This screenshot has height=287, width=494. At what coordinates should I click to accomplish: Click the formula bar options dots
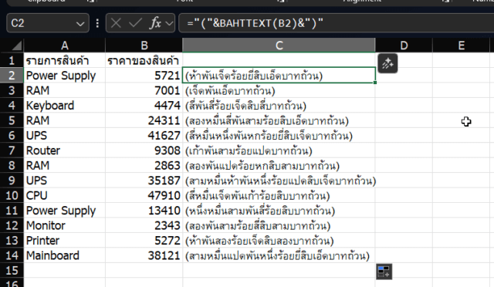click(97, 23)
